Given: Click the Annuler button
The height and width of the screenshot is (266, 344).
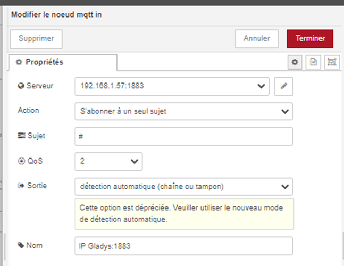Looking at the screenshot, I should (257, 39).
